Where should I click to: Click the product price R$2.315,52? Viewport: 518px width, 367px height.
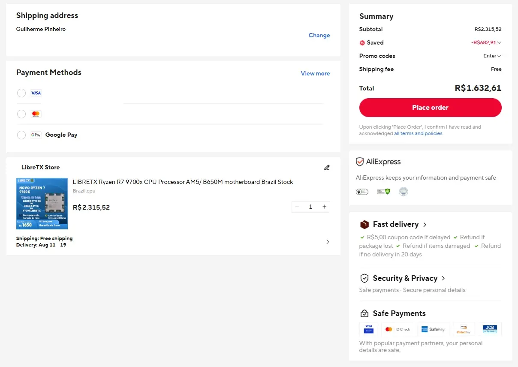pos(91,207)
